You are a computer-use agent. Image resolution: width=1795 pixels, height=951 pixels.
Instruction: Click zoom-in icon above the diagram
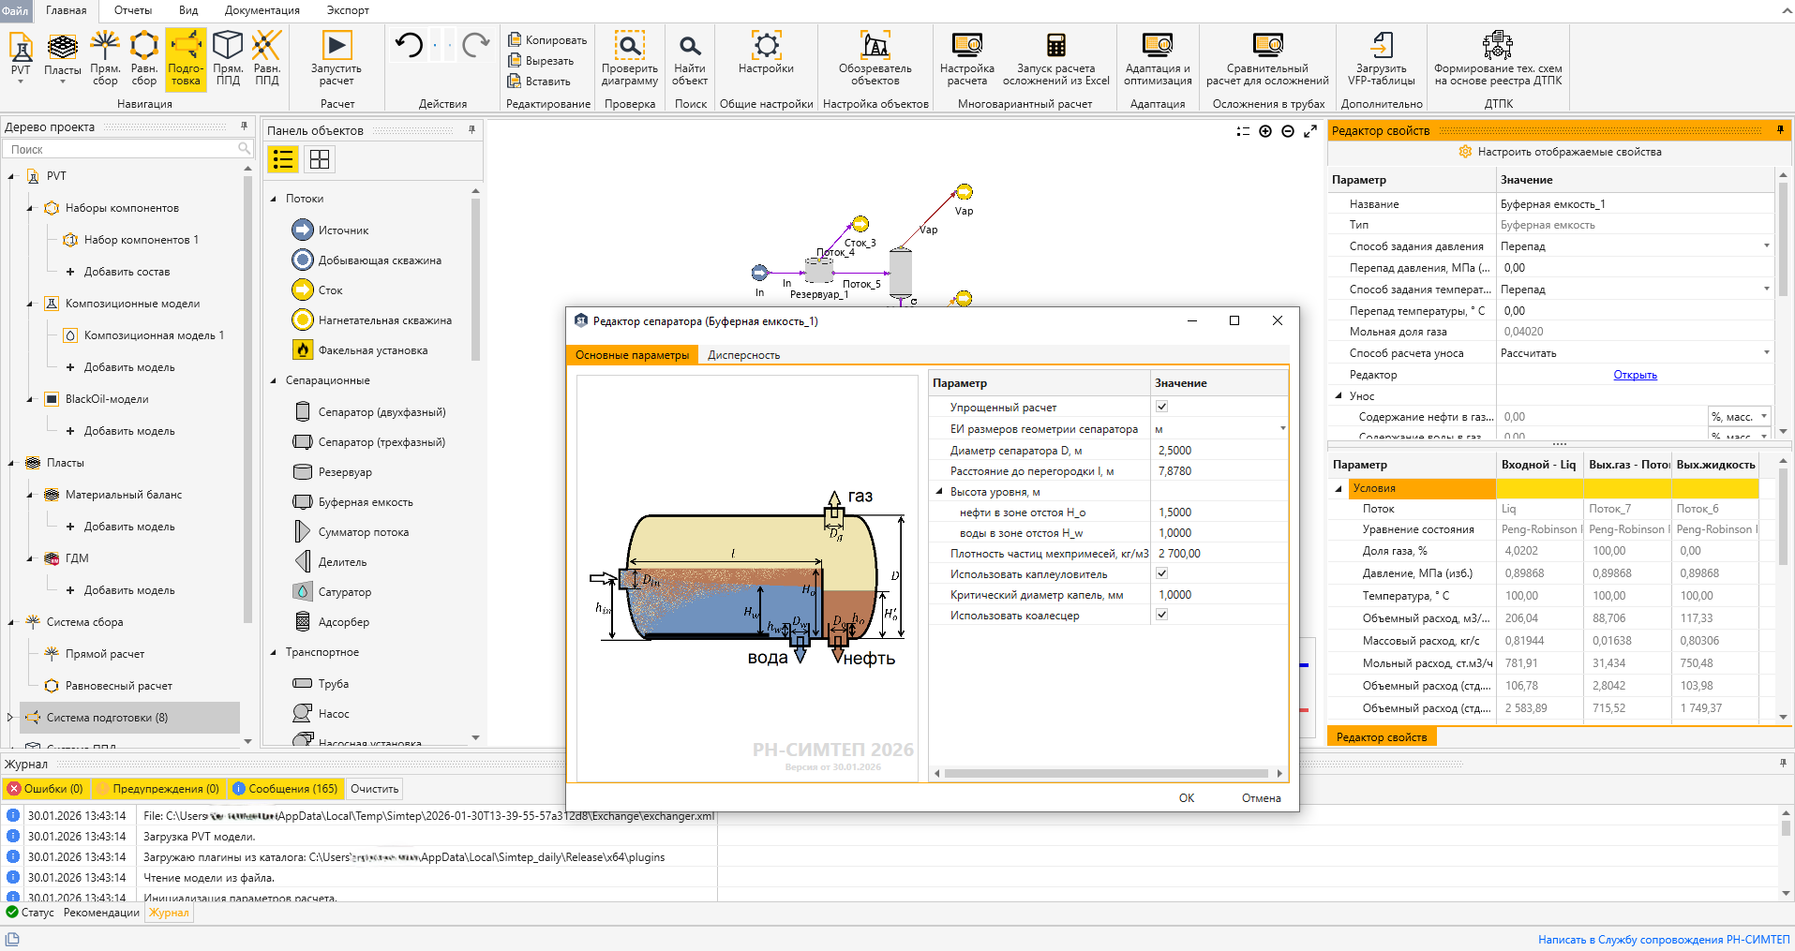(1265, 131)
